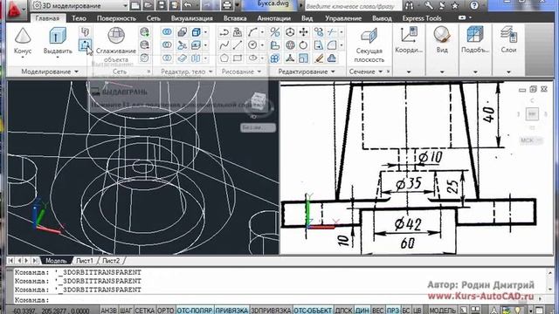This screenshot has height=314, width=559.
Task: Toggle СЕТКА grid display in status bar
Action: coord(145,311)
